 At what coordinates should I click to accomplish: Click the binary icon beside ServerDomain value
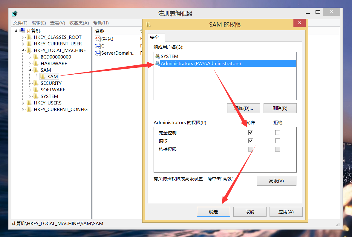[x=98, y=53]
